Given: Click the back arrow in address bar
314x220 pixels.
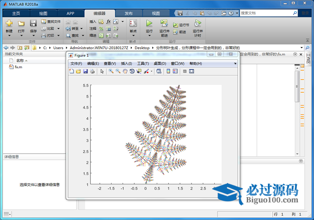Looking at the screenshot, I should coord(6,48).
